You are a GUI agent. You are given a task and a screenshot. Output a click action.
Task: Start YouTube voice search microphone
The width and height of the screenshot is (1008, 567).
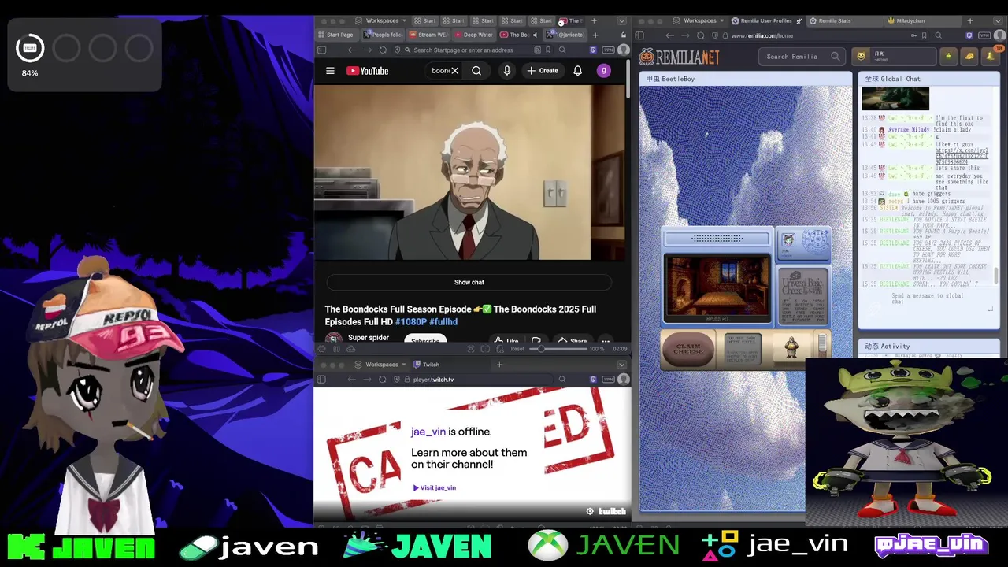click(x=506, y=71)
